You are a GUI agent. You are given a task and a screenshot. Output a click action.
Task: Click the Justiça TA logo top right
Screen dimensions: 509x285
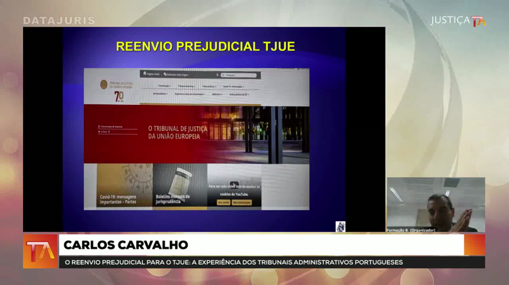[457, 20]
